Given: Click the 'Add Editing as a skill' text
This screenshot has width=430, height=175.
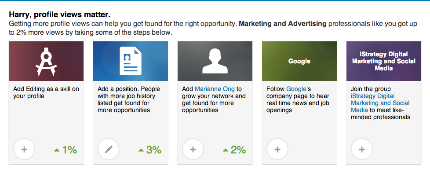Looking at the screenshot, I should (46, 93).
